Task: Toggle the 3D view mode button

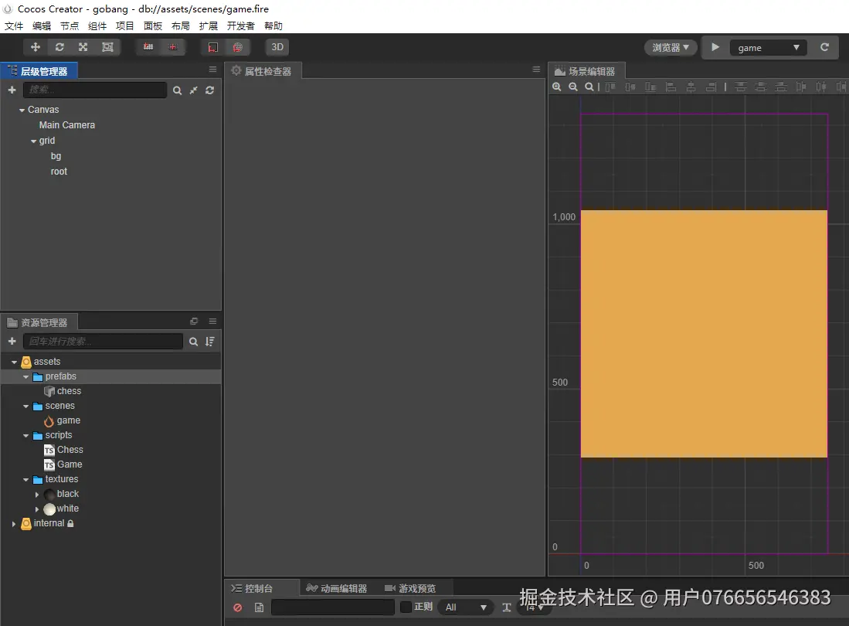Action: [x=277, y=47]
